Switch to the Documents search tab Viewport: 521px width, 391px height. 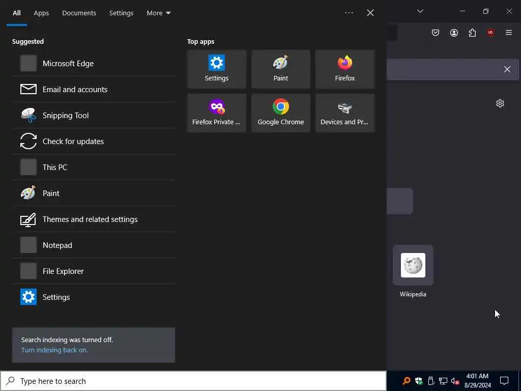tap(79, 13)
